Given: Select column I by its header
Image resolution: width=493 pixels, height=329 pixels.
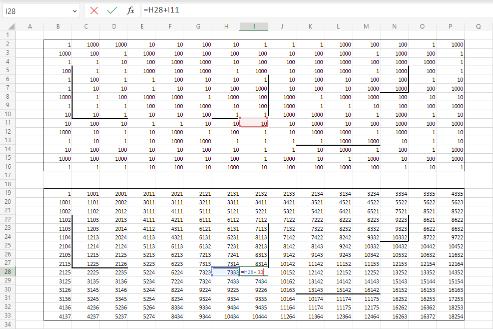Looking at the screenshot, I should pos(254,27).
